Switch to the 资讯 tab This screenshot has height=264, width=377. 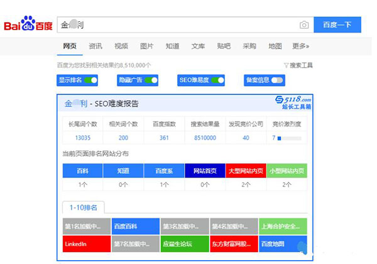pos(96,46)
